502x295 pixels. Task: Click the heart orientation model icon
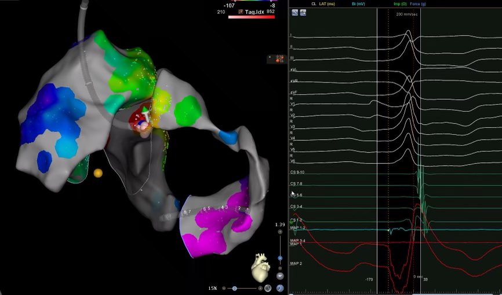point(260,267)
